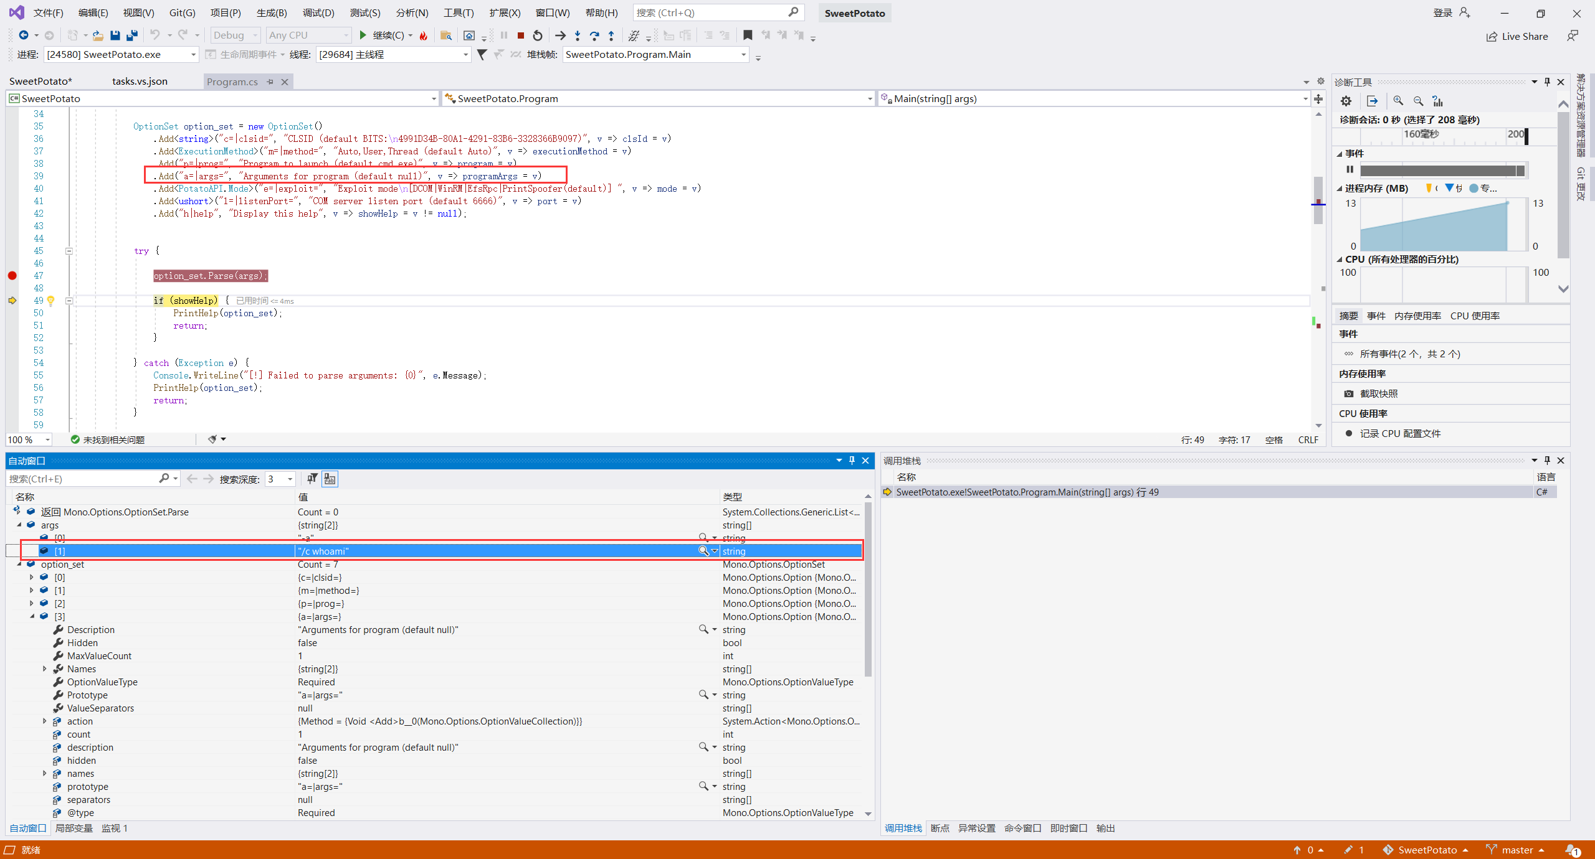Toggle the breakpoint on line 47

pos(12,276)
